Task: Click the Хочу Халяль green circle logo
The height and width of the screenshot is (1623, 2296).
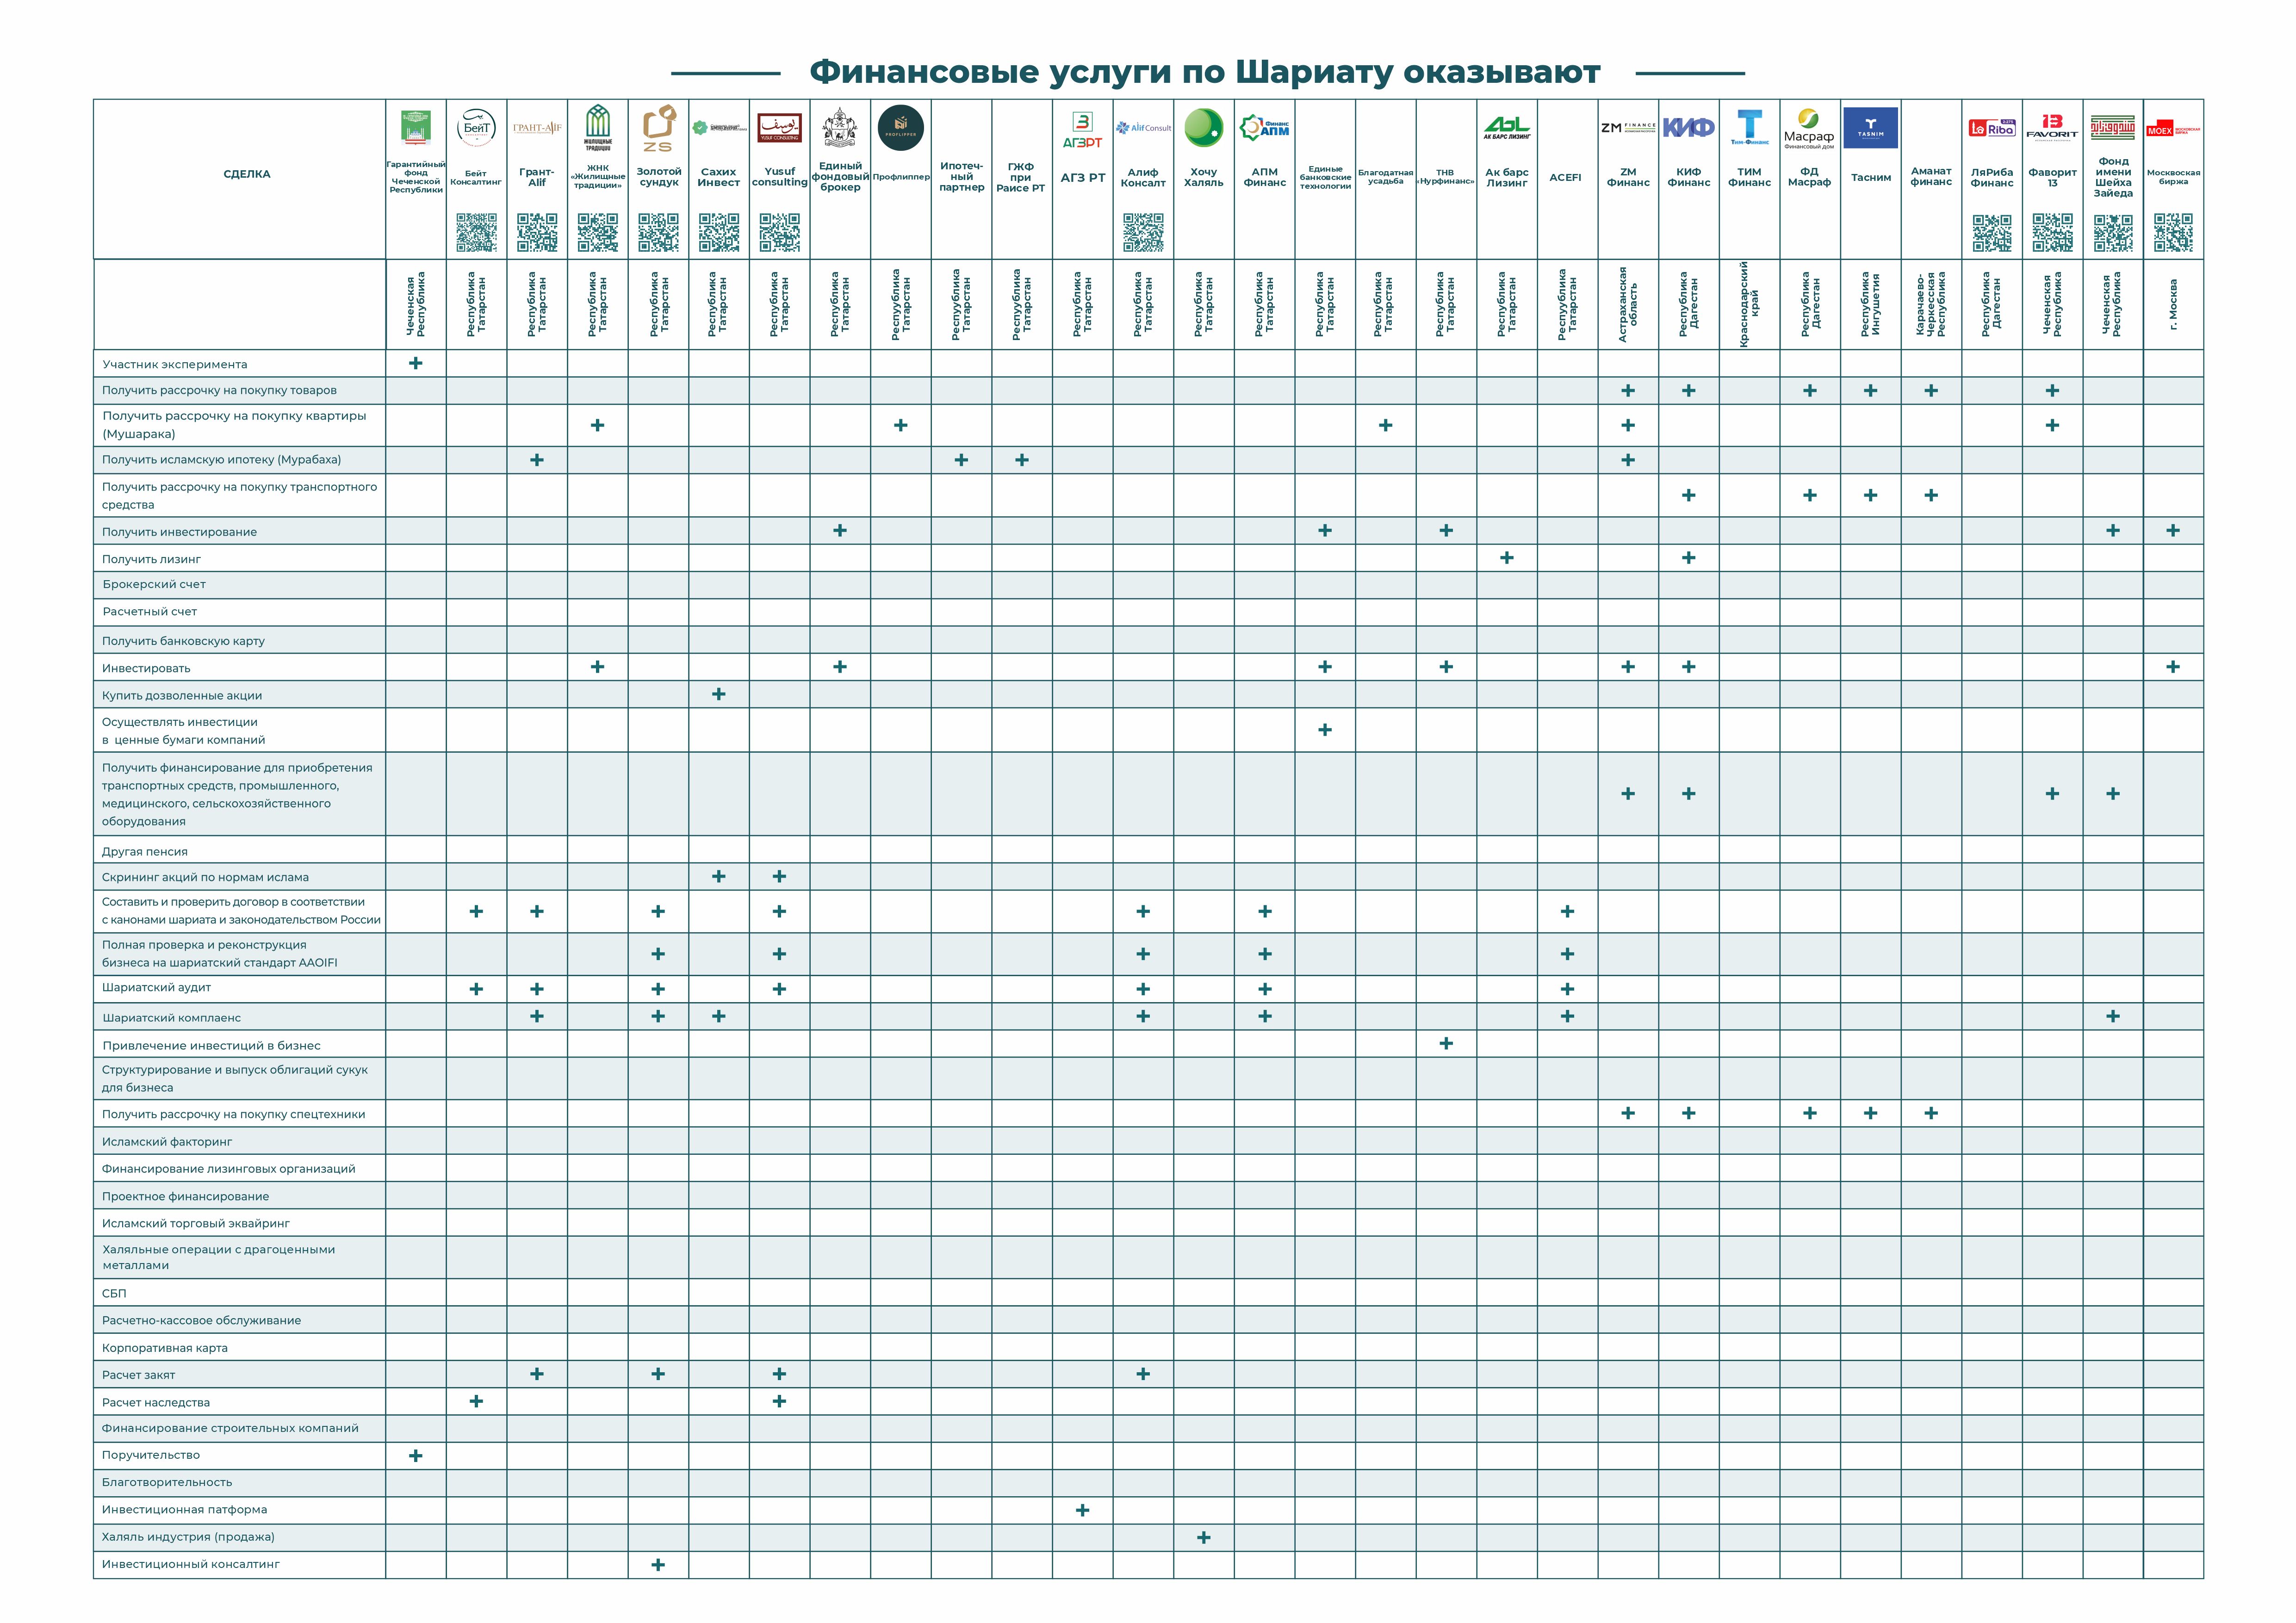Action: (1203, 129)
